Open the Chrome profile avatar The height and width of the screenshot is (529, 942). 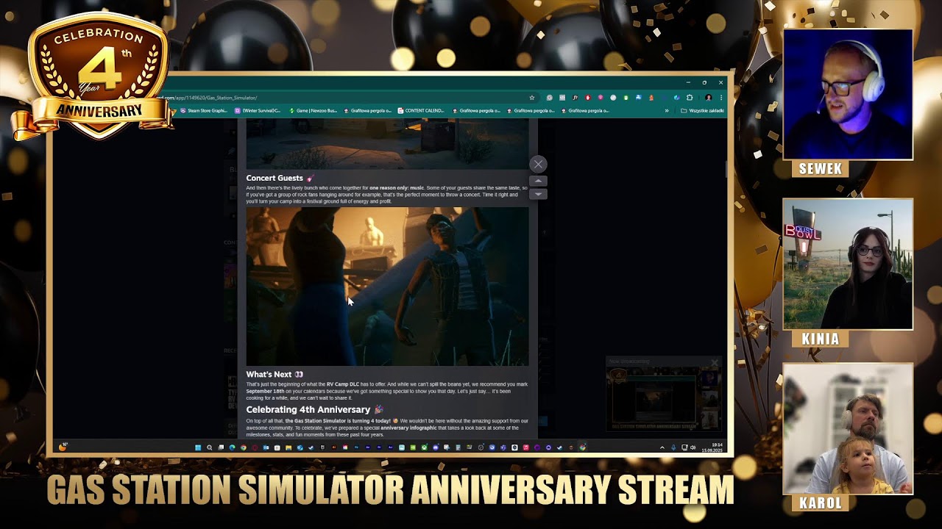(x=708, y=98)
